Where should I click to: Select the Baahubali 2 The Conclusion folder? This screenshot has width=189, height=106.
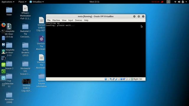(25, 31)
